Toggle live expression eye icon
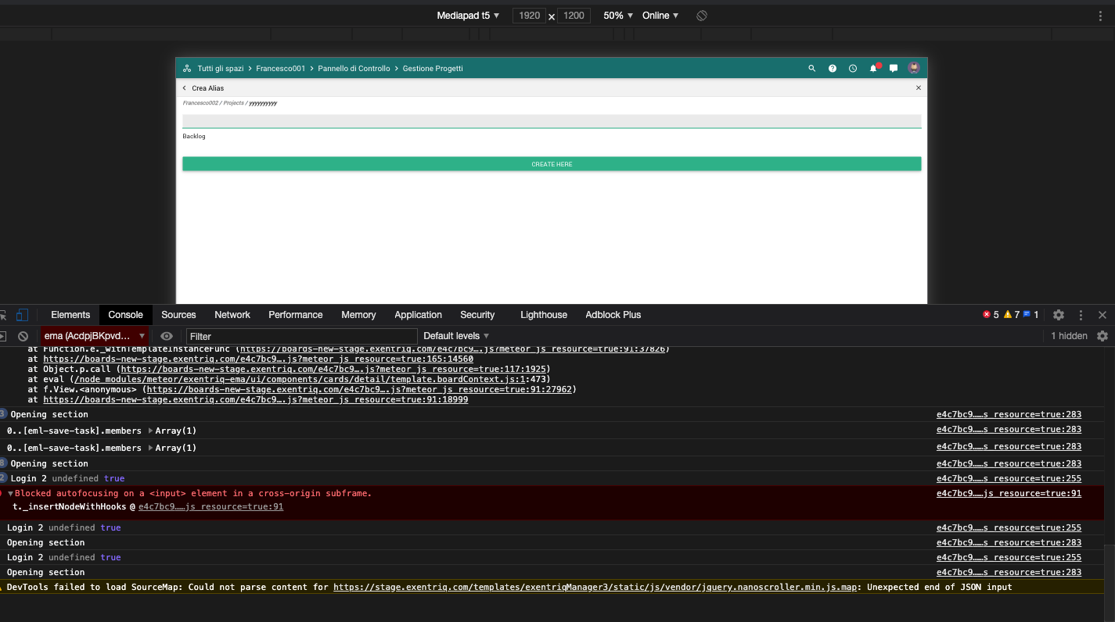 tap(167, 336)
